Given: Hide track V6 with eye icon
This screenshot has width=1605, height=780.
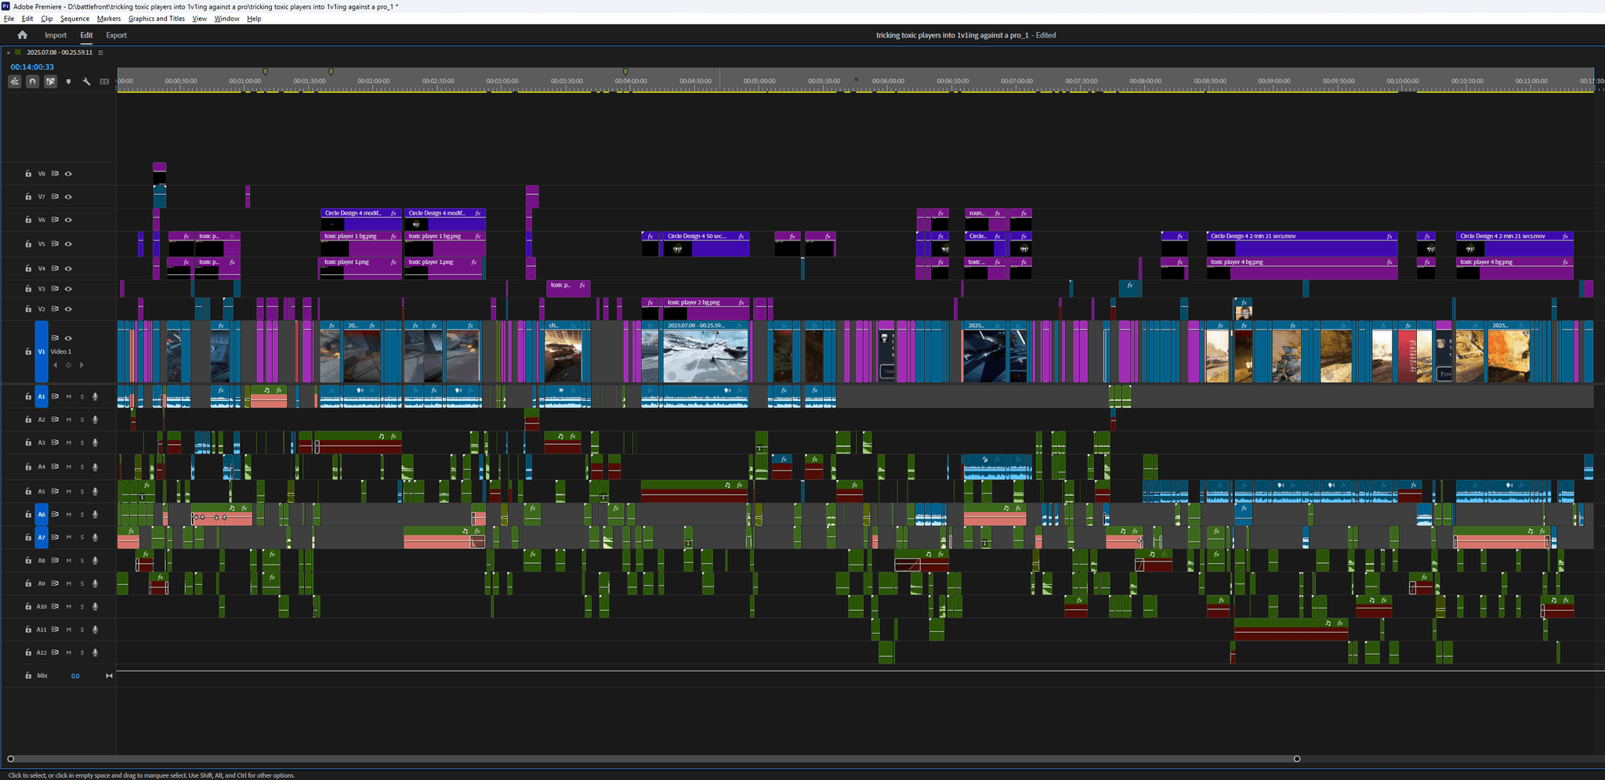Looking at the screenshot, I should coord(68,220).
